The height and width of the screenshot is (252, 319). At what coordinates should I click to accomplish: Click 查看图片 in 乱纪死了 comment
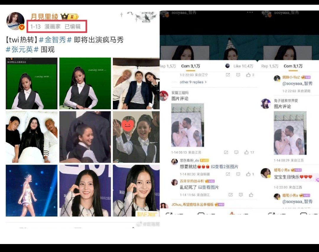[208, 187]
